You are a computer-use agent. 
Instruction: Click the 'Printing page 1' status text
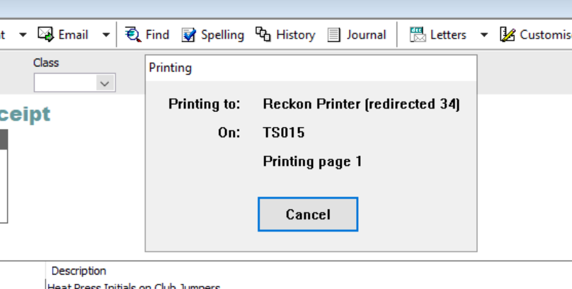tap(312, 161)
